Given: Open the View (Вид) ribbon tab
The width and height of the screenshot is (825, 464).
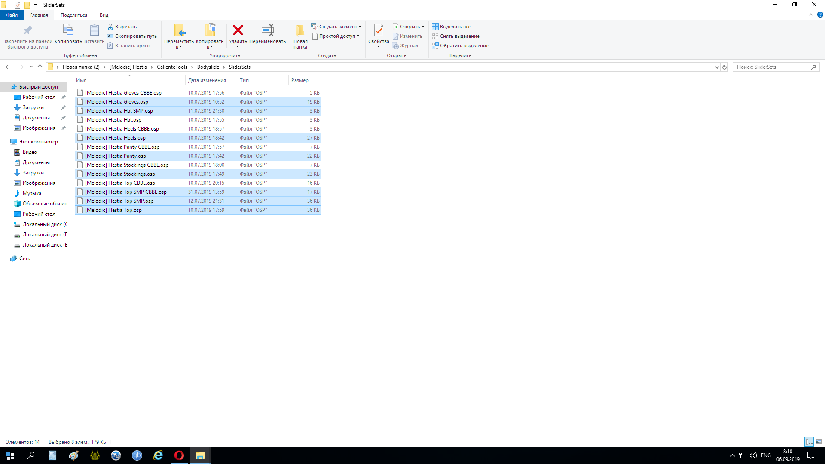Looking at the screenshot, I should 104,15.
